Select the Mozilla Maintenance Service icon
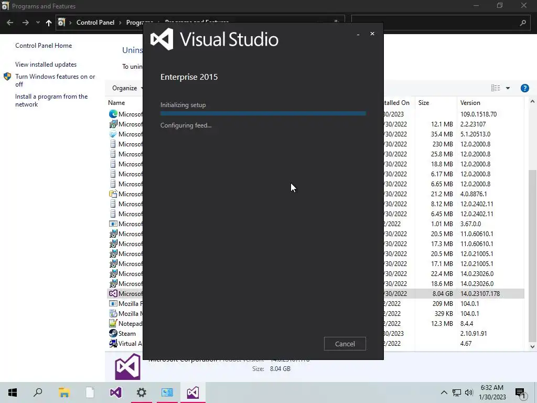 (x=113, y=314)
